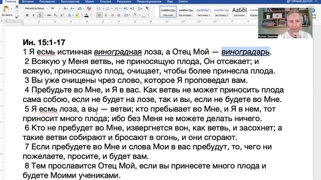Apply the Заголовок 2 style
321x180 pixels.
221,12
